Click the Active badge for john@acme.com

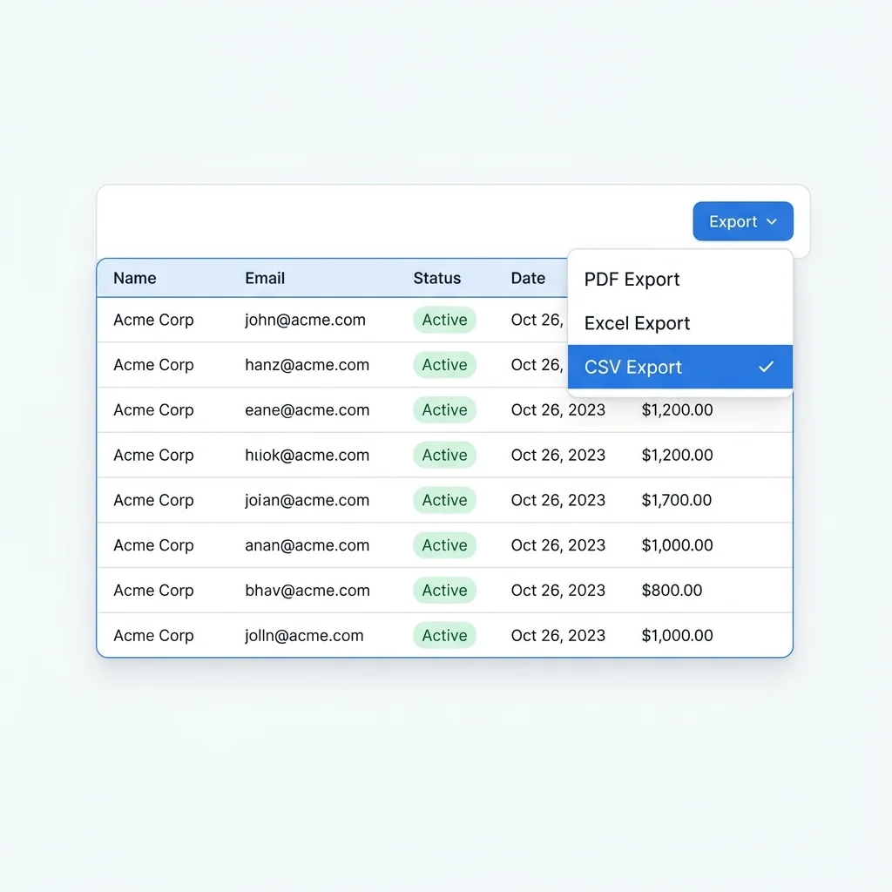pyautogui.click(x=444, y=320)
